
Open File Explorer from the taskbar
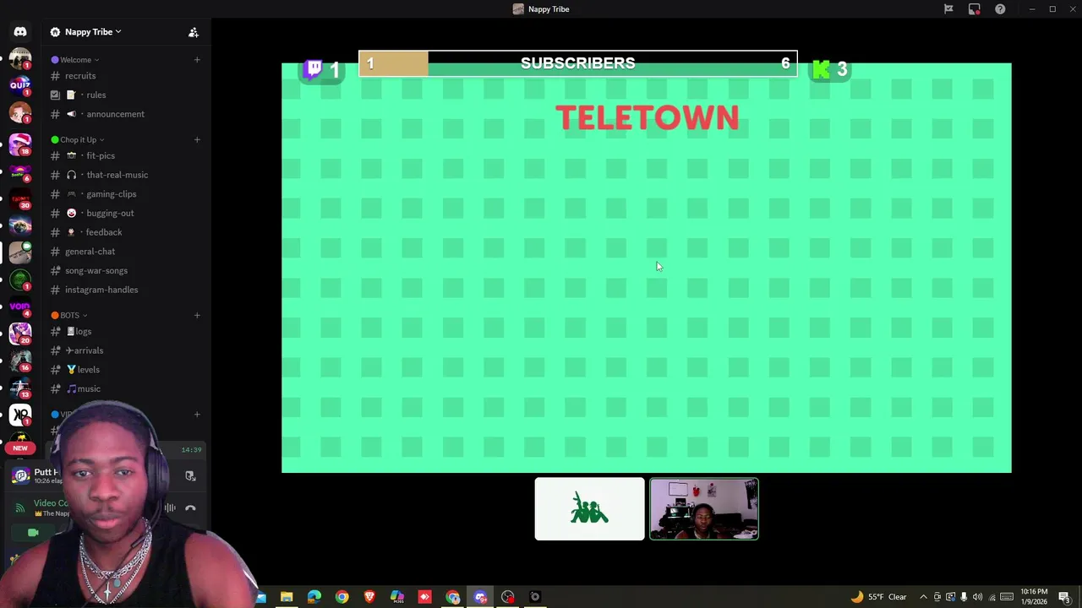click(287, 597)
